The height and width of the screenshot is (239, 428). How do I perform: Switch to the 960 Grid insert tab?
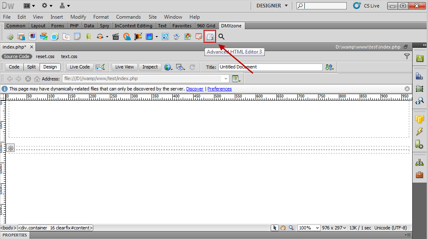(206, 26)
